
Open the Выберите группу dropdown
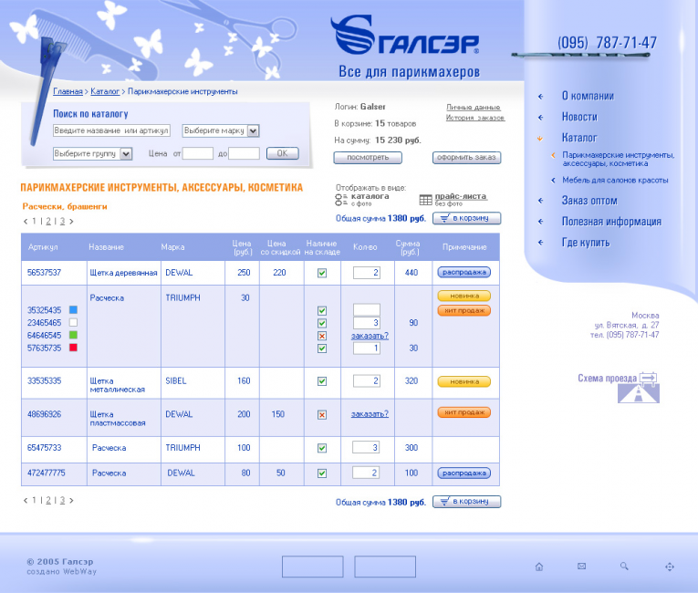pos(92,153)
